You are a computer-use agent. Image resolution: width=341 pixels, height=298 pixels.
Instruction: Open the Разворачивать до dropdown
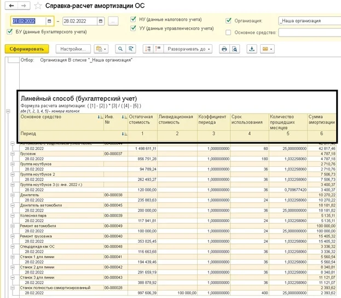[x=189, y=49]
